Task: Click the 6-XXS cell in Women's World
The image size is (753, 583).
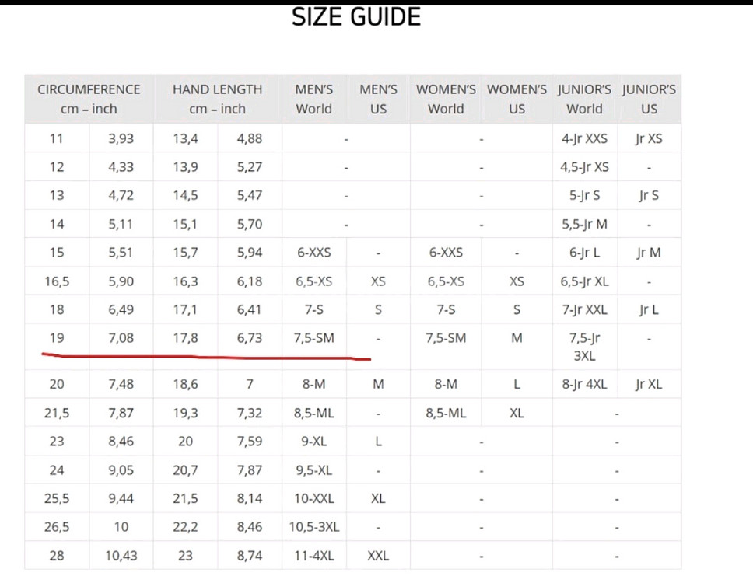Action: [x=446, y=253]
